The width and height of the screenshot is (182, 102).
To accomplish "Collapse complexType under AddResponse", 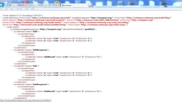I will click(16, 52).
